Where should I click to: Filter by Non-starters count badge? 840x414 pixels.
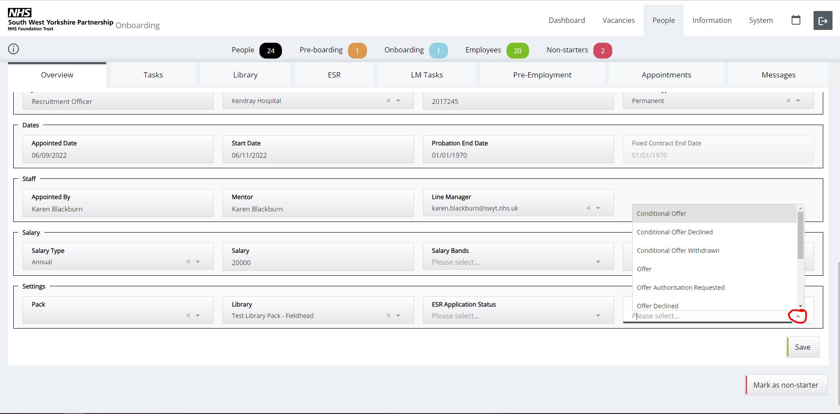[x=602, y=51]
